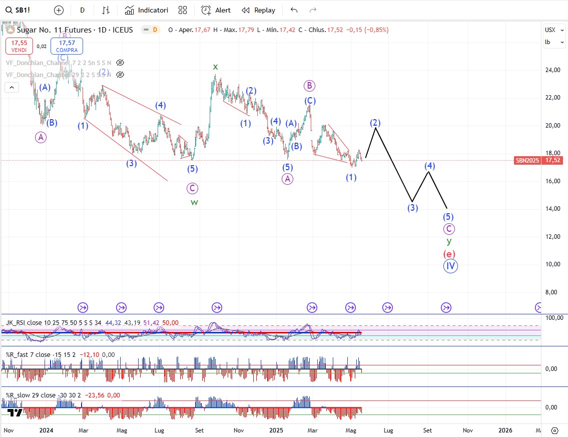Click the 17,55 VENDI sell button

[19, 46]
